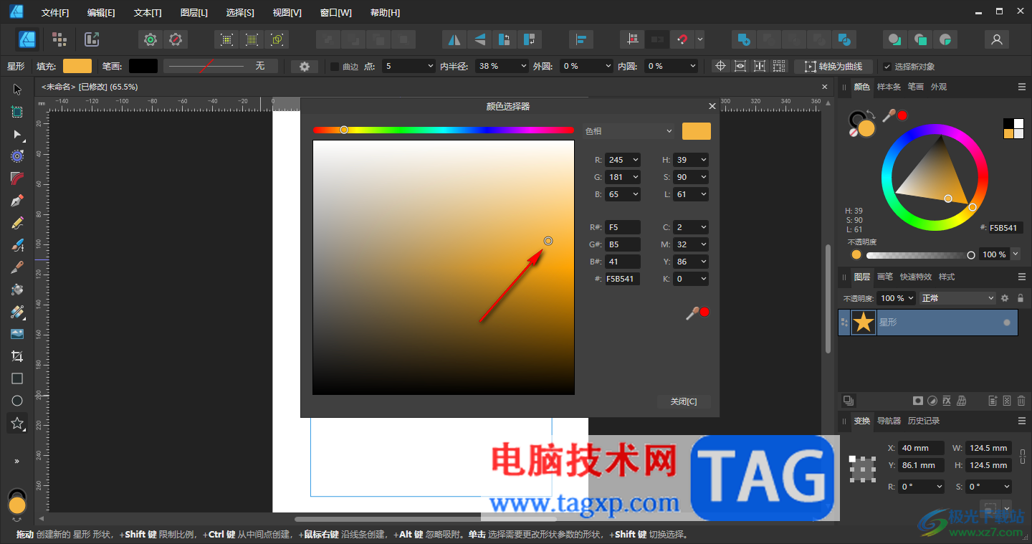
Task: Select the Pen tool
Action: point(17,201)
